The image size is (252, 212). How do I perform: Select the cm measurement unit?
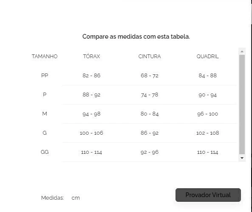click(x=76, y=198)
